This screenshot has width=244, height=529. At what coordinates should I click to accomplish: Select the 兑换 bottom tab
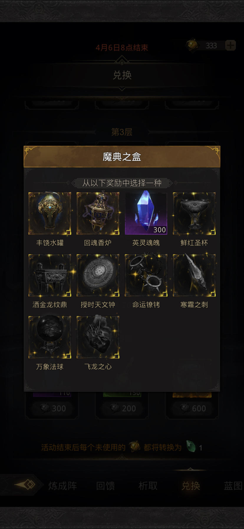pos(191,486)
